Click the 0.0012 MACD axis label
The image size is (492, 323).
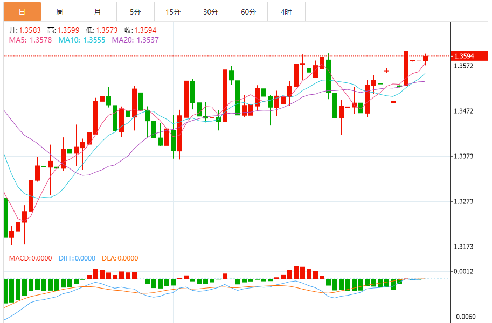pos(464,271)
